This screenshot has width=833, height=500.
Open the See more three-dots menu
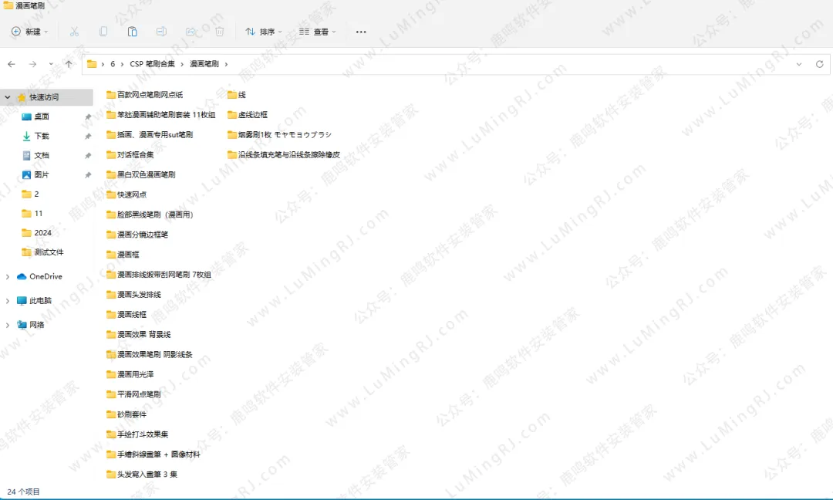pos(361,32)
